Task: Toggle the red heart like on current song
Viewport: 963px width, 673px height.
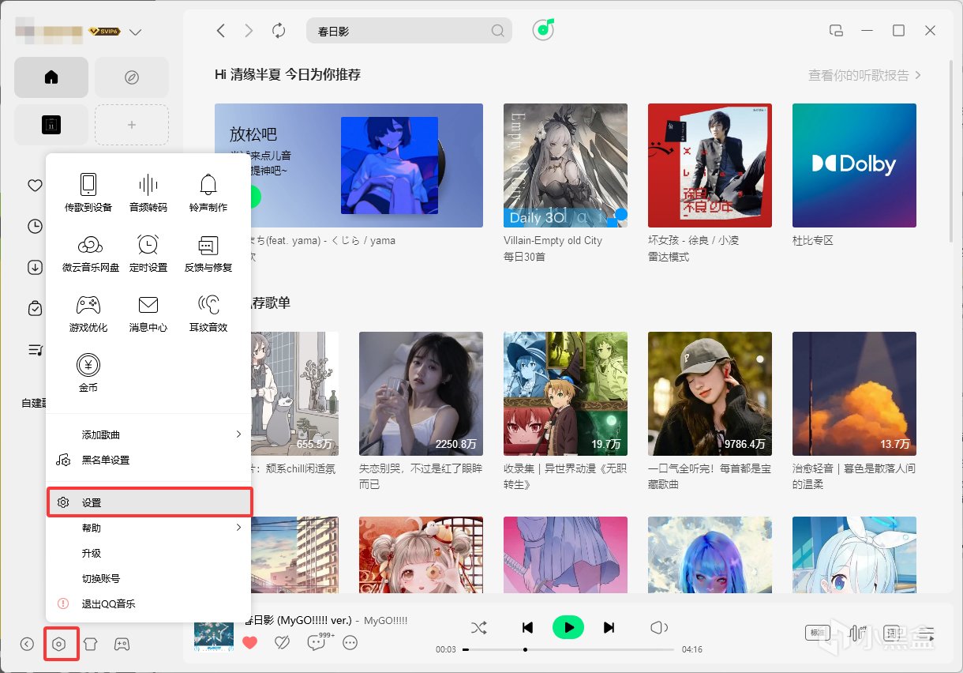Action: pos(249,643)
